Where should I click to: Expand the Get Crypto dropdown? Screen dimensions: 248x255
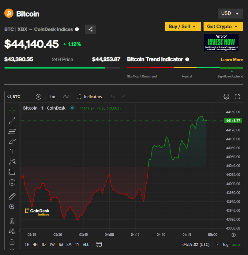pyautogui.click(x=223, y=26)
